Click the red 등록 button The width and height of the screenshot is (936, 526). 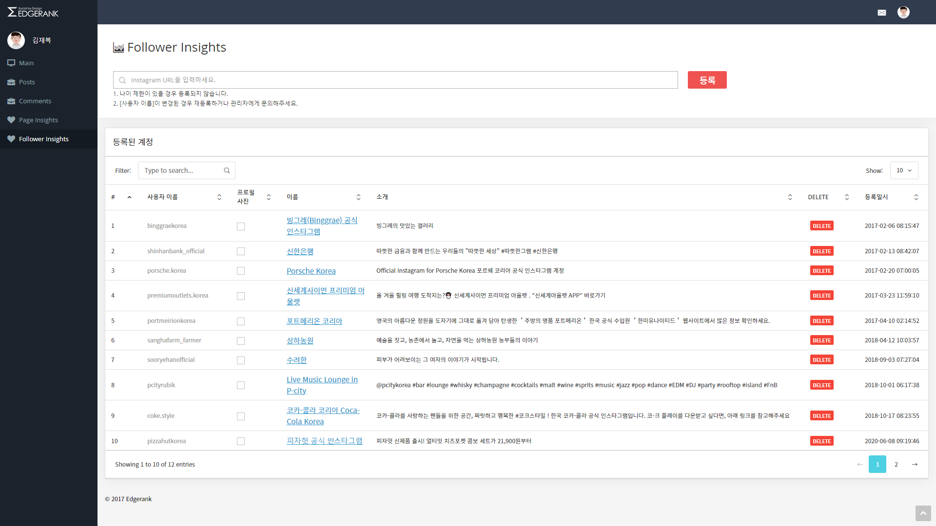coord(707,80)
